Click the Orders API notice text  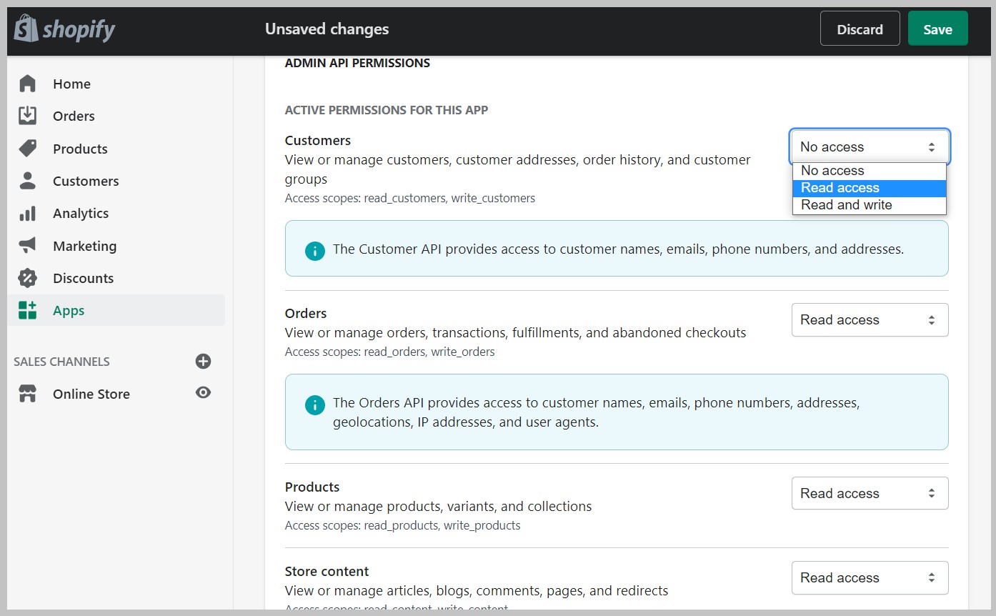coord(597,412)
